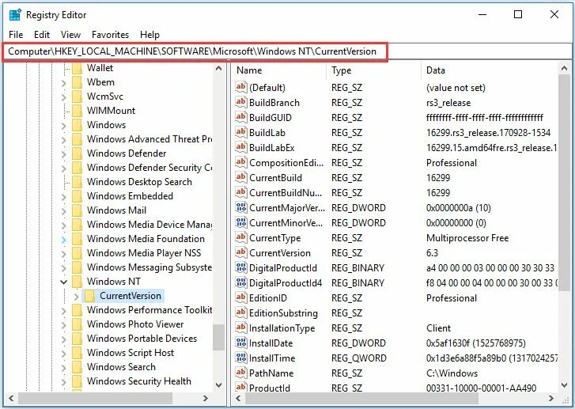The height and width of the screenshot is (409, 575).
Task: Click the binary icon beside DigitalProductId
Action: point(241,267)
